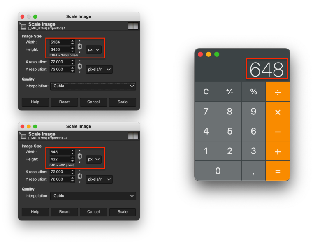Click Scale button in top Scale Image dialog
The image size is (313, 244).
tap(123, 102)
